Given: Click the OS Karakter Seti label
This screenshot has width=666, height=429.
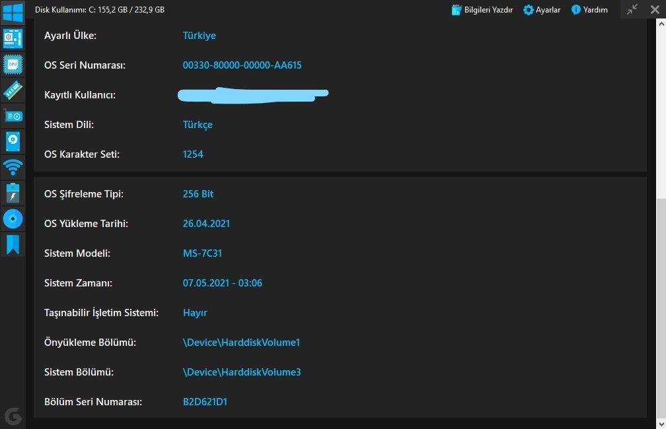Looking at the screenshot, I should (x=82, y=154).
